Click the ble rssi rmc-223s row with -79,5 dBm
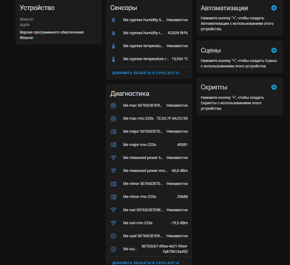 (x=151, y=223)
